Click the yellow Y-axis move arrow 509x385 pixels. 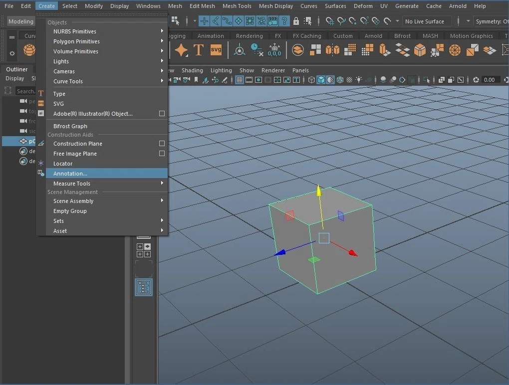pyautogui.click(x=319, y=191)
